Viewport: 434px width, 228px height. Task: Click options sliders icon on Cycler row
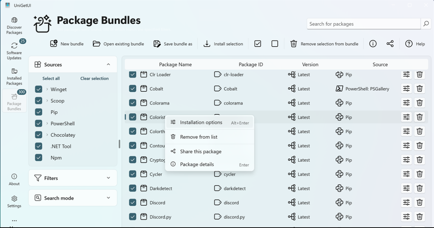pos(407,174)
